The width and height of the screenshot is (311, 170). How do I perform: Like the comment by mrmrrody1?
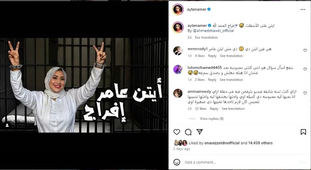305,51
